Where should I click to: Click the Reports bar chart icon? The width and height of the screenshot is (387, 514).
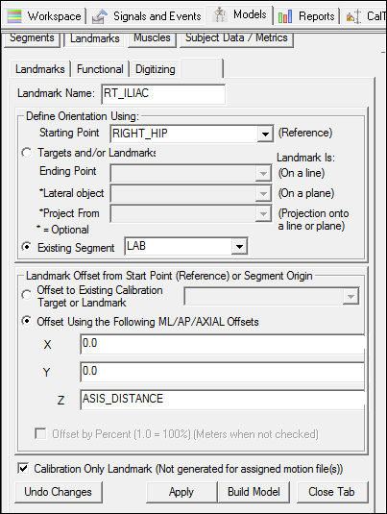click(285, 16)
